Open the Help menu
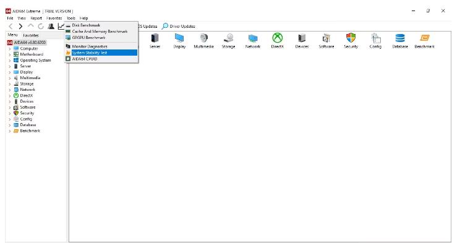Viewport: 452px width, 243px height. click(x=83, y=18)
